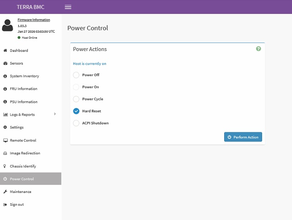Select the Power On radio option
Viewport: 292px width, 220px height.
tap(76, 87)
